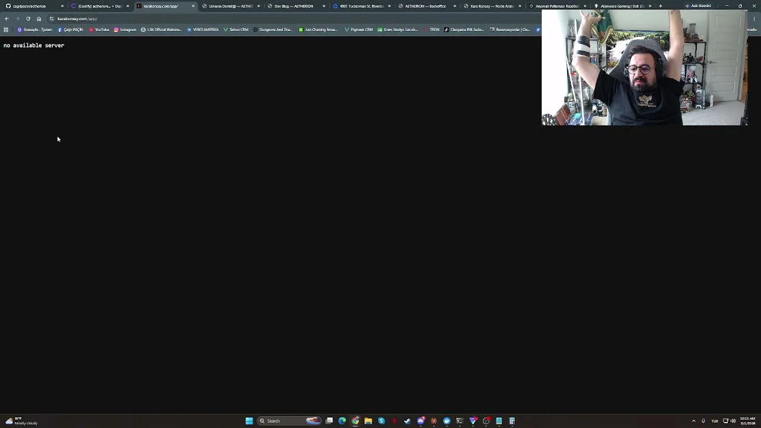The width and height of the screenshot is (761, 428).
Task: Open Skype icon on the taskbar
Action: click(x=381, y=421)
